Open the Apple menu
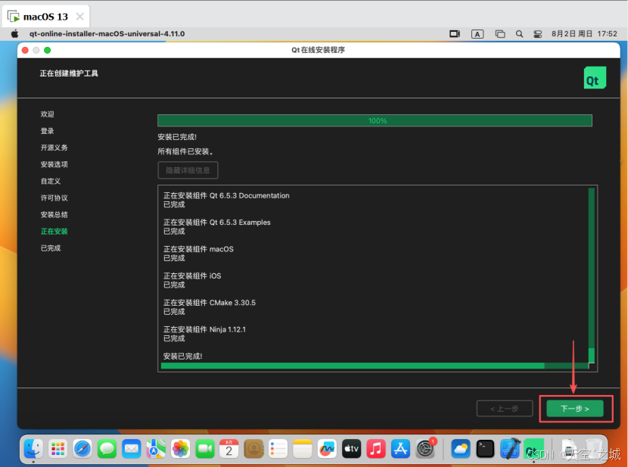Viewport: 628px width, 467px height. pos(15,33)
